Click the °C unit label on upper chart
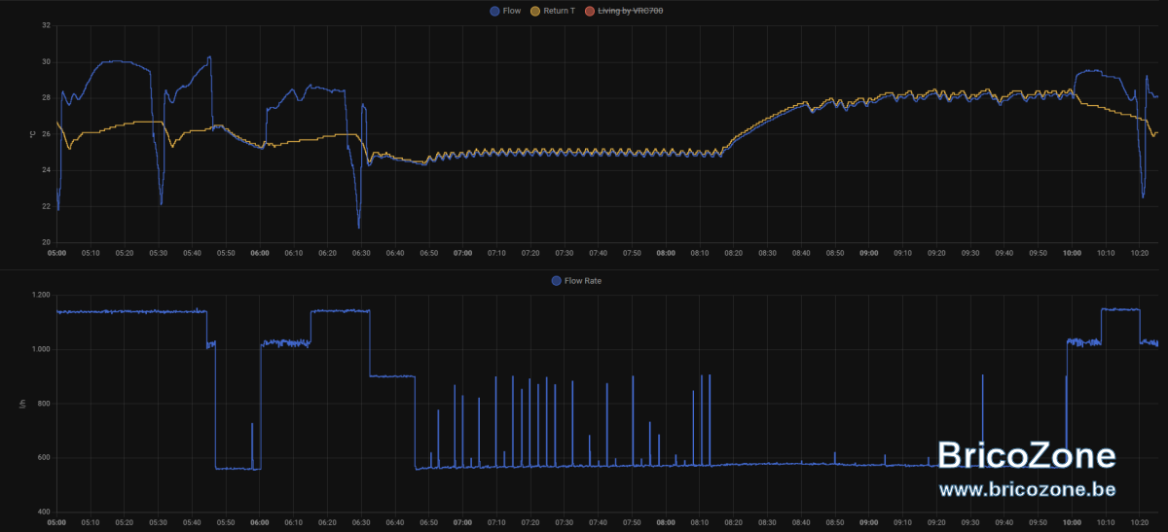The width and height of the screenshot is (1168, 532). coord(32,134)
